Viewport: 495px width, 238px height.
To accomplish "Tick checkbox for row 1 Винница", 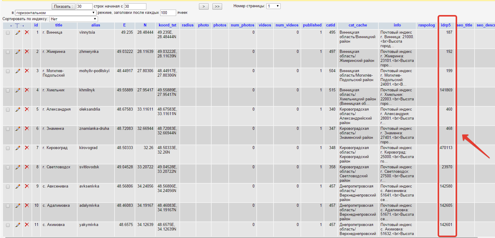I will coord(8,33).
